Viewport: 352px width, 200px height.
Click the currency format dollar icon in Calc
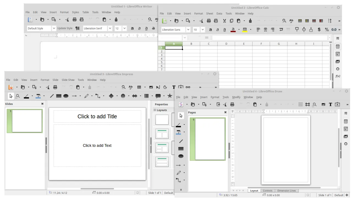pos(319,29)
